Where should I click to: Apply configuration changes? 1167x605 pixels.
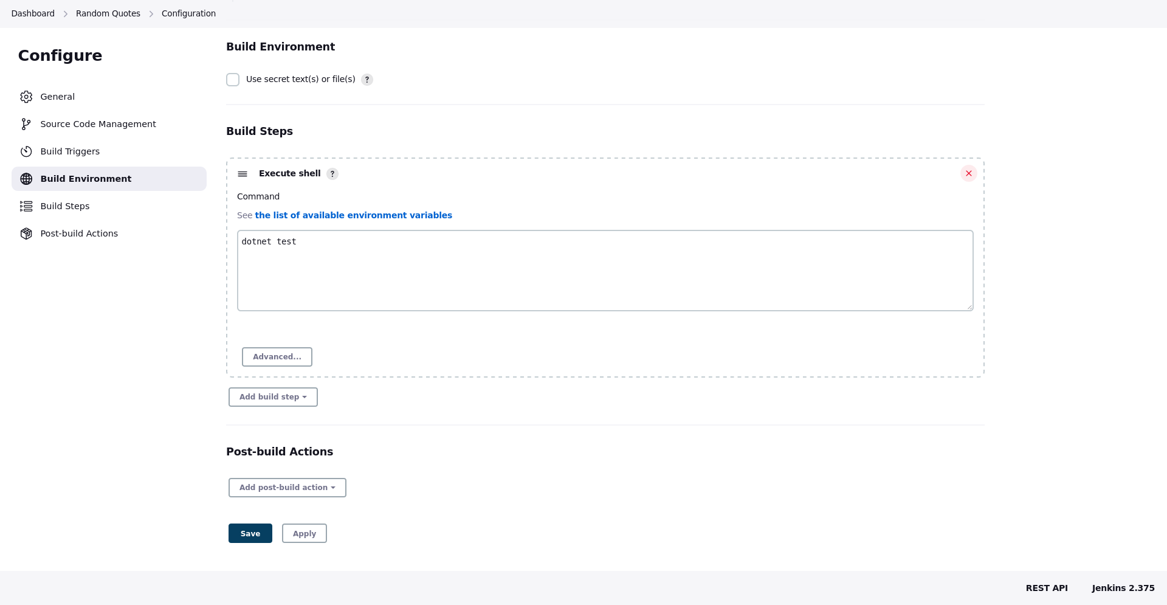coord(305,533)
